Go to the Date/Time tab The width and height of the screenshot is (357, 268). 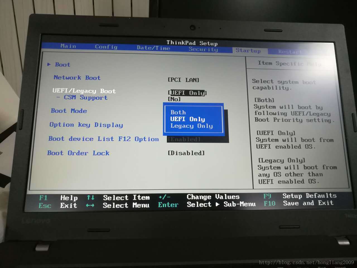[153, 48]
